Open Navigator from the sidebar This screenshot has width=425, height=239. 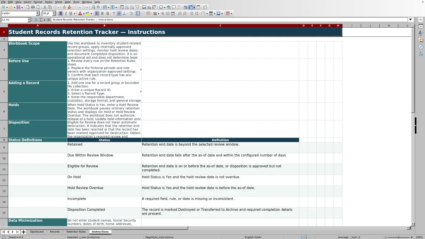421,47
